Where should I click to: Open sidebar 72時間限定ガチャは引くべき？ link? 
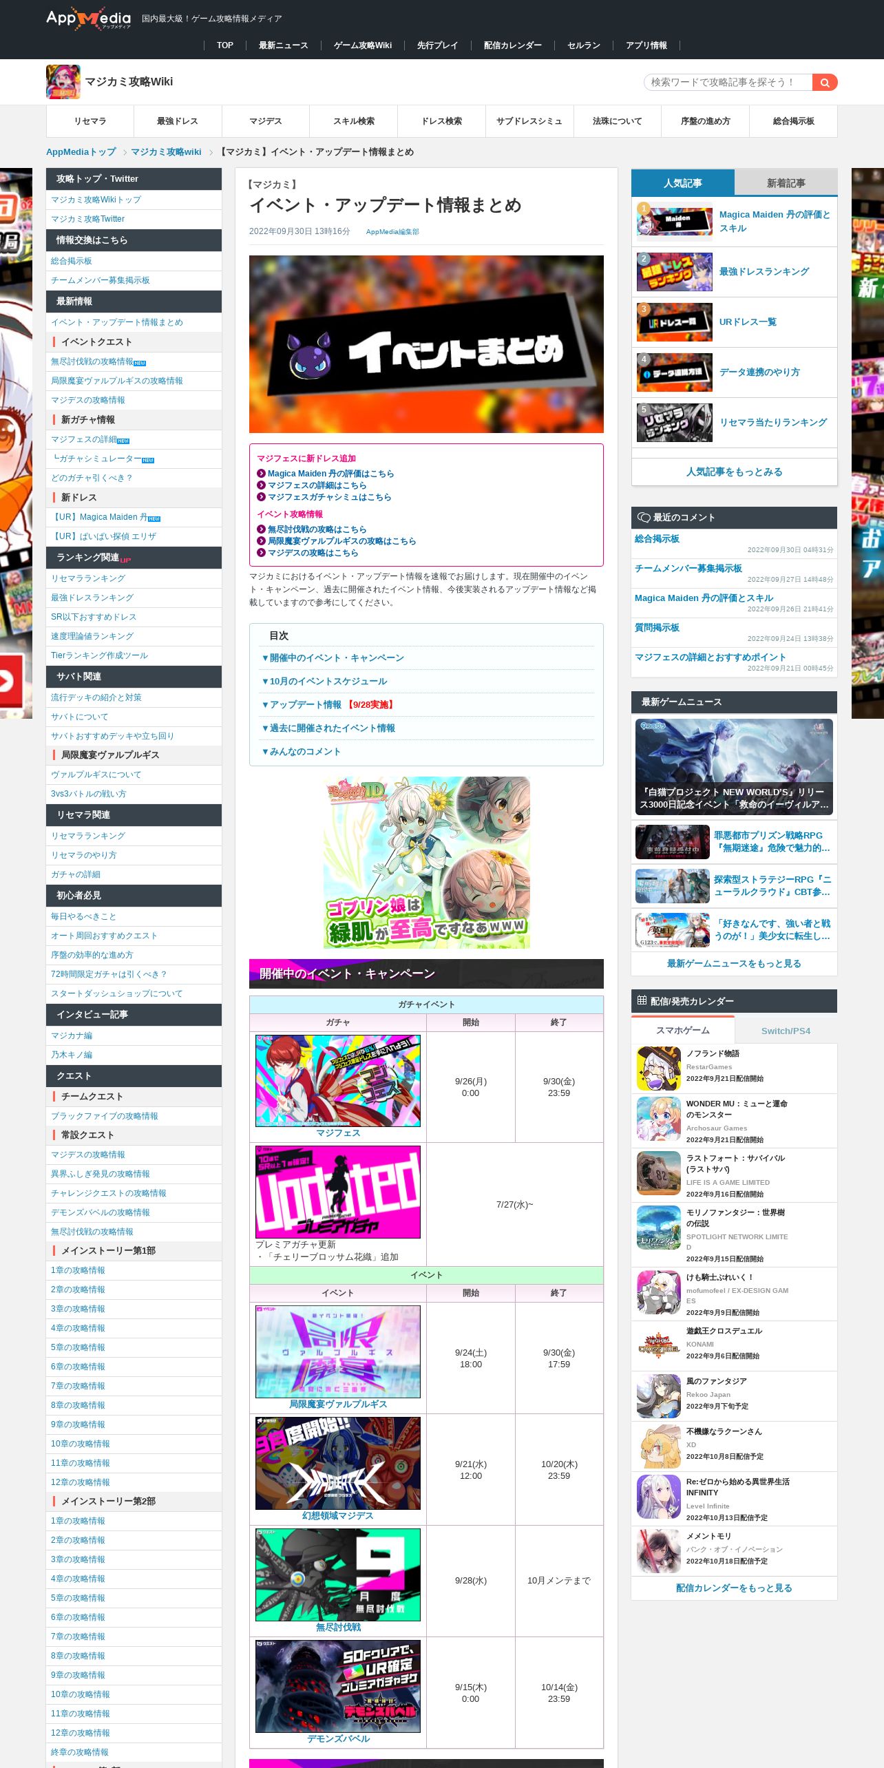point(109,974)
